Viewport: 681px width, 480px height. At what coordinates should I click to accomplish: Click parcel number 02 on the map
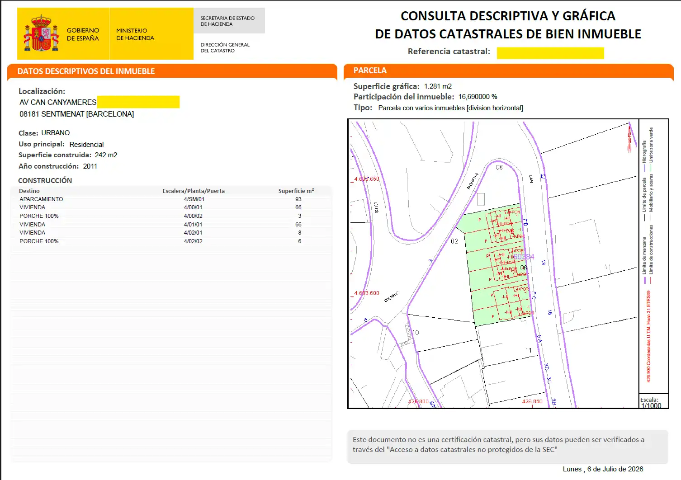tap(454, 241)
